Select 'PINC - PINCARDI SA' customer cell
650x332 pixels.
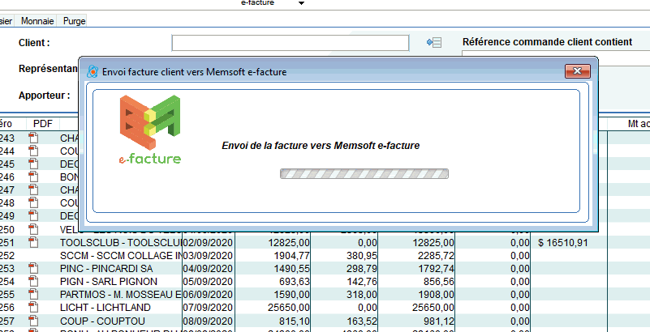[x=121, y=269]
